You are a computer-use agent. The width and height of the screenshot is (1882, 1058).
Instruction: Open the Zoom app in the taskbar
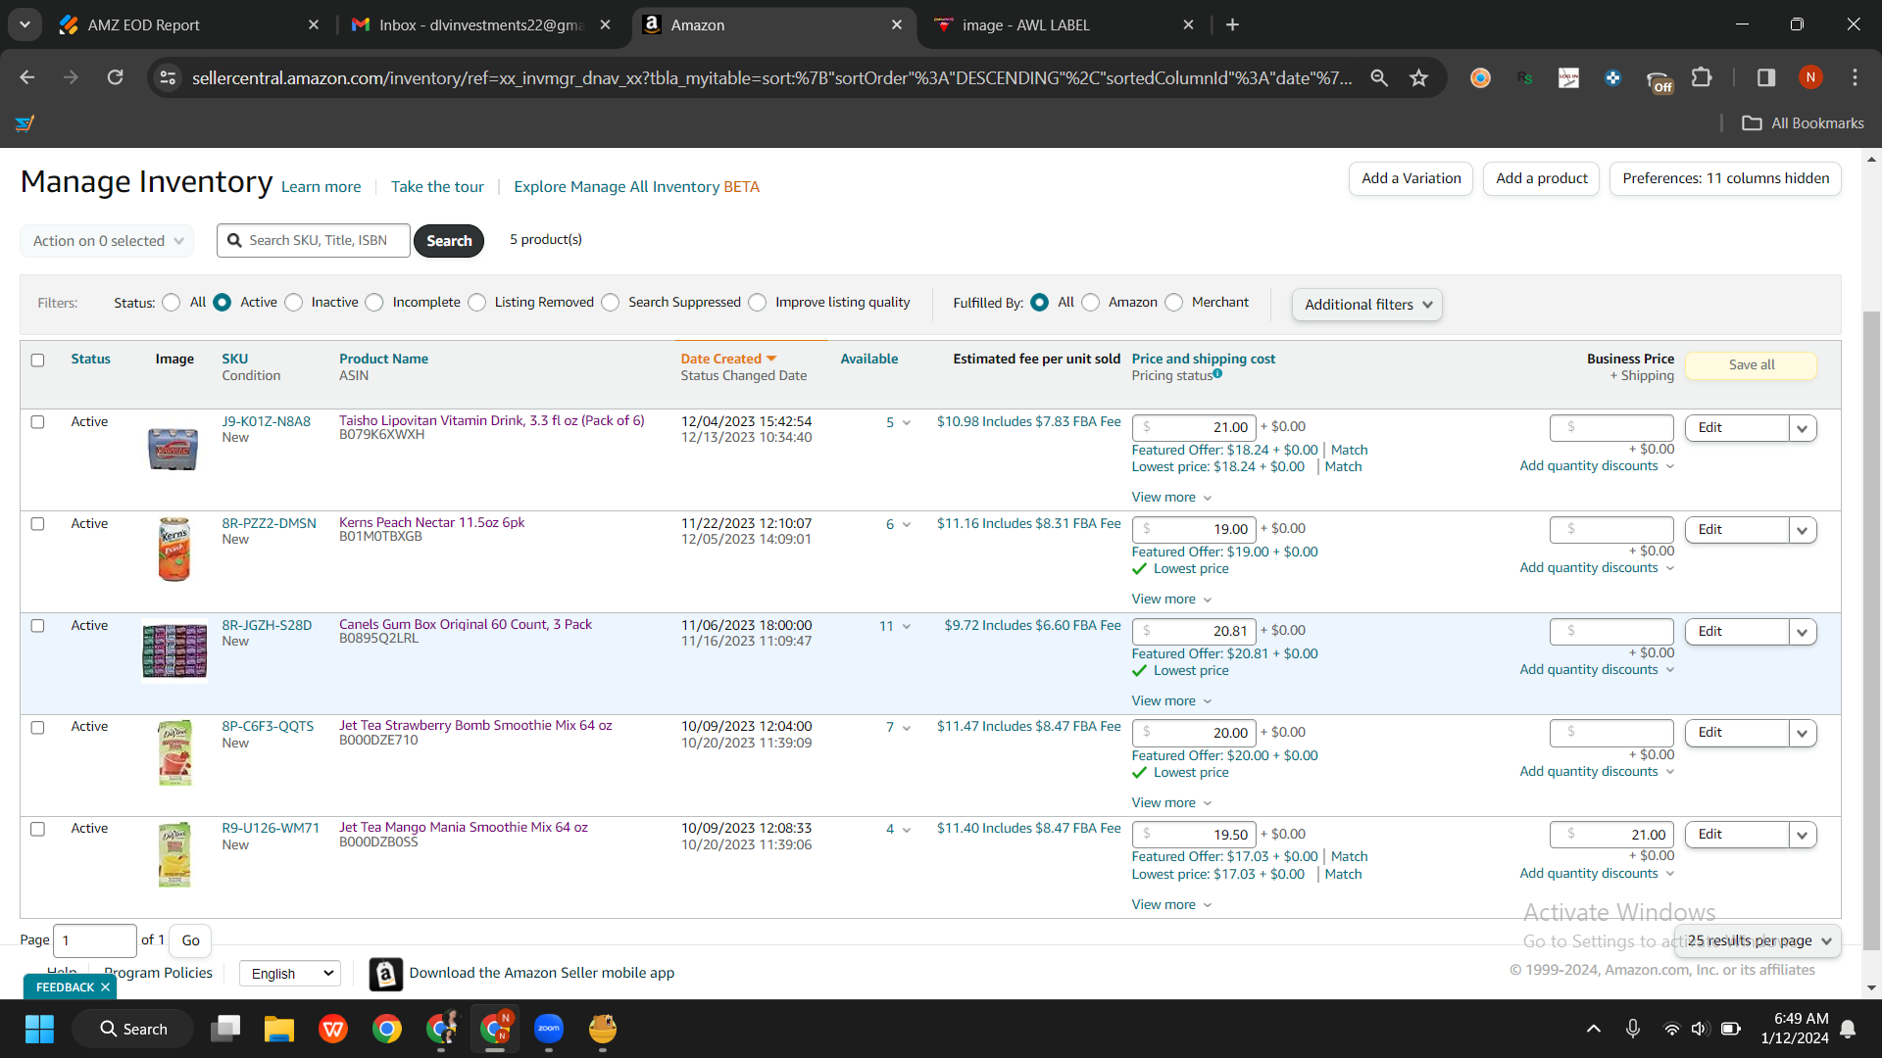click(549, 1029)
